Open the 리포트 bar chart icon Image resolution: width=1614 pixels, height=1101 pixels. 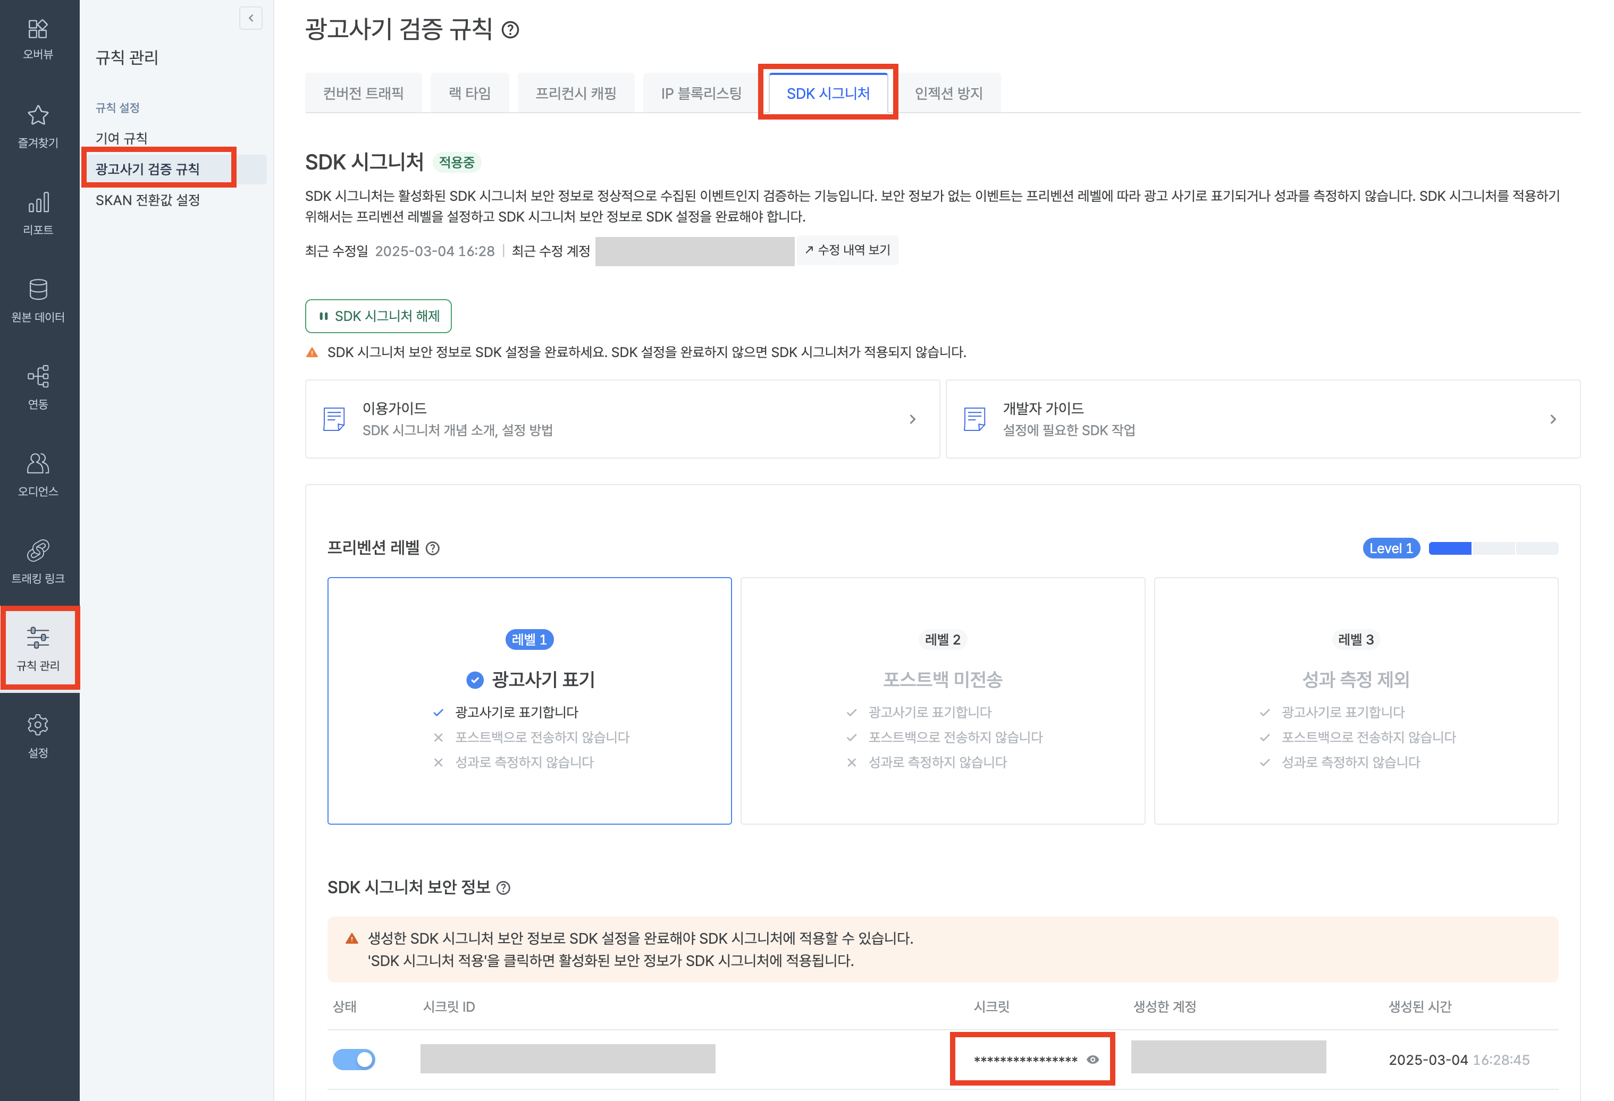tap(38, 202)
